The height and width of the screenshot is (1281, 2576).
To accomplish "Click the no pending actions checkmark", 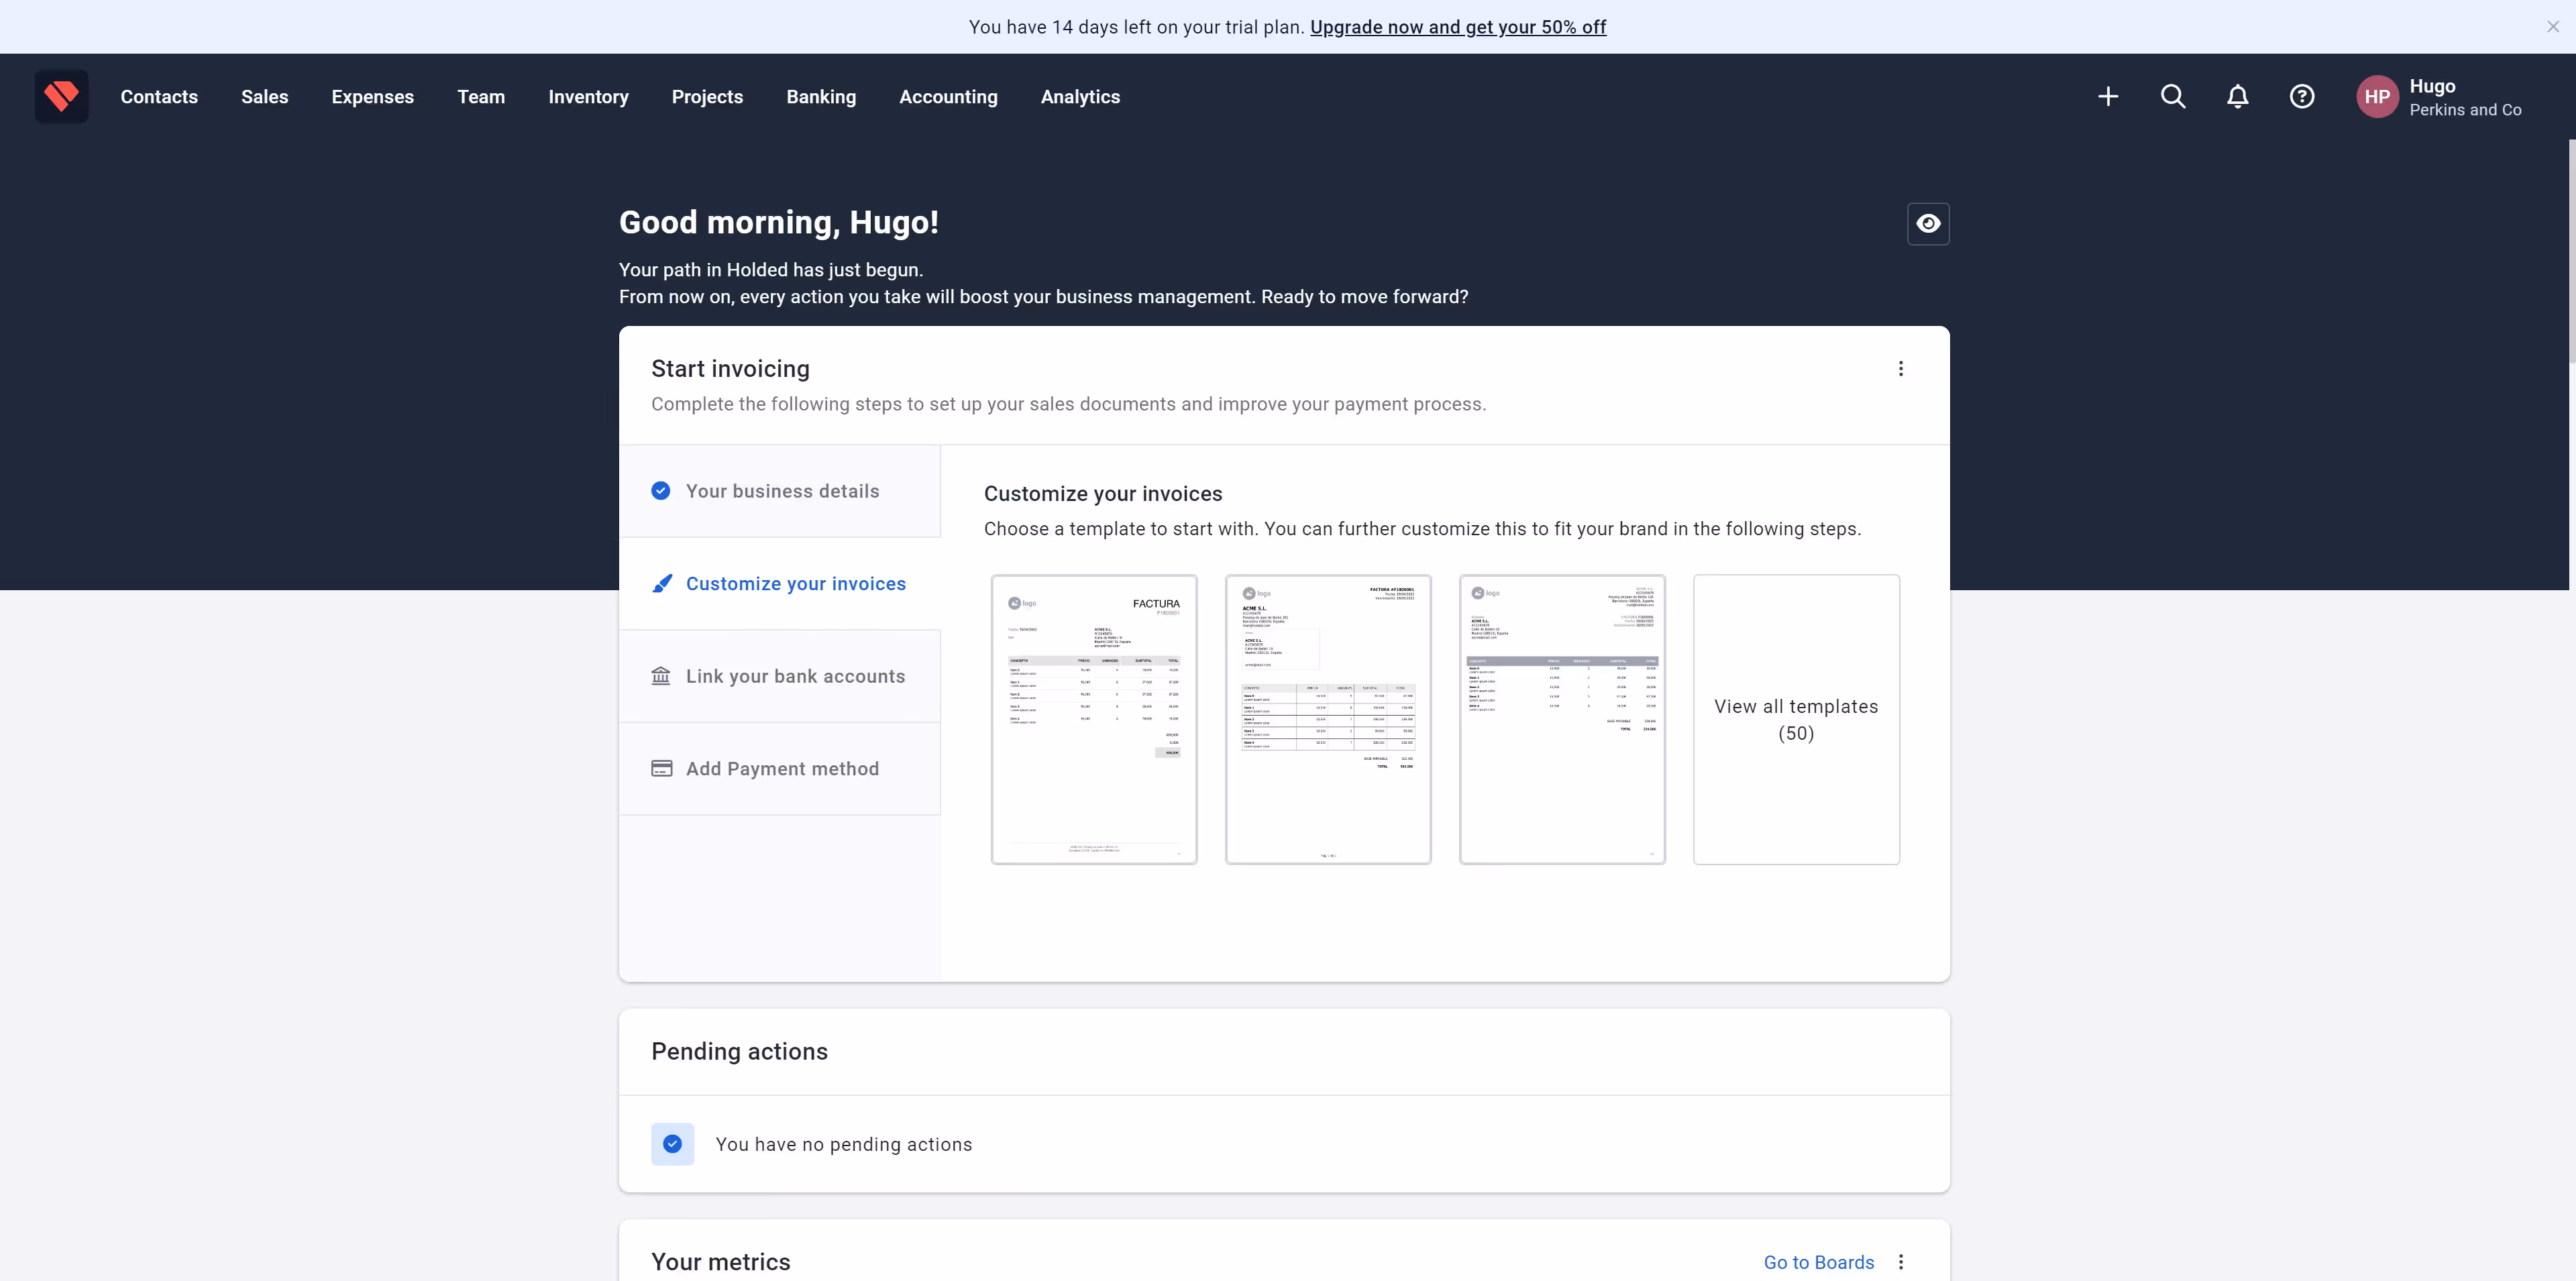I will (x=672, y=1144).
